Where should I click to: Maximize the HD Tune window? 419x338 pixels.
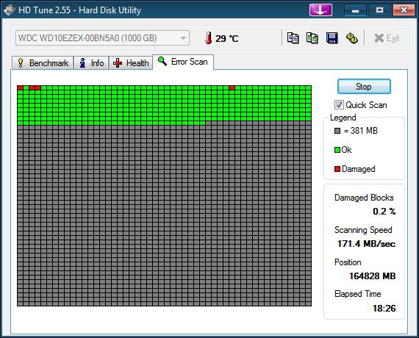click(x=379, y=10)
